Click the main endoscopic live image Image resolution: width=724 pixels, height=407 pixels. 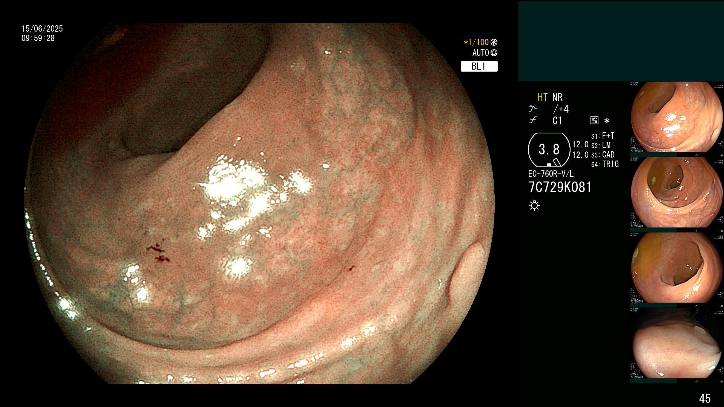tap(259, 203)
